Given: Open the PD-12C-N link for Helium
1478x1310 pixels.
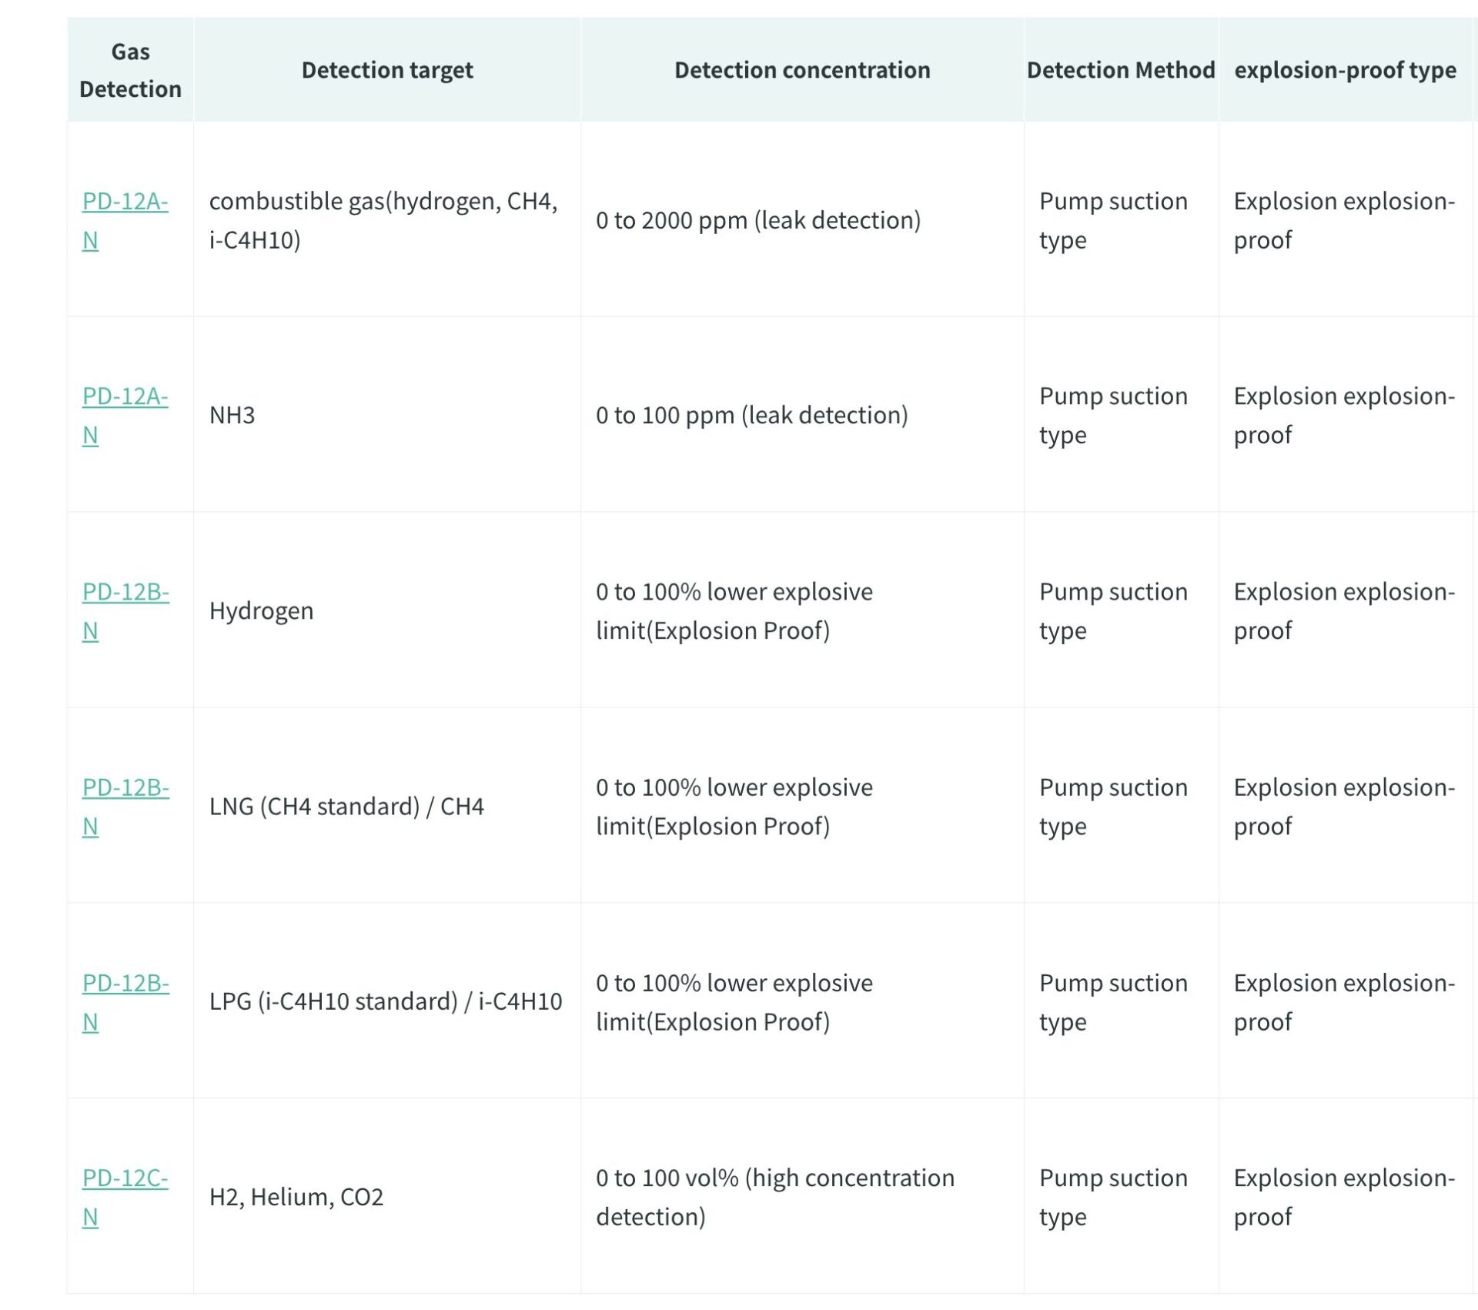Looking at the screenshot, I should coord(125,1198).
